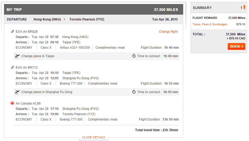Click the EVA Air logo beside BR828

(x=12, y=31)
